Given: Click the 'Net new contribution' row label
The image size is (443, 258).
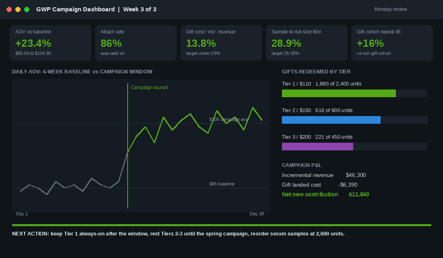Looking at the screenshot, I should tap(310, 194).
